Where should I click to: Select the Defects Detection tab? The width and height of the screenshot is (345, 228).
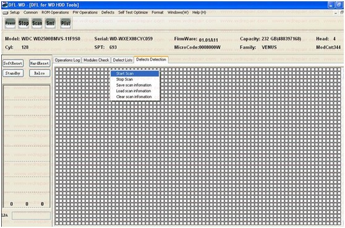coord(151,59)
